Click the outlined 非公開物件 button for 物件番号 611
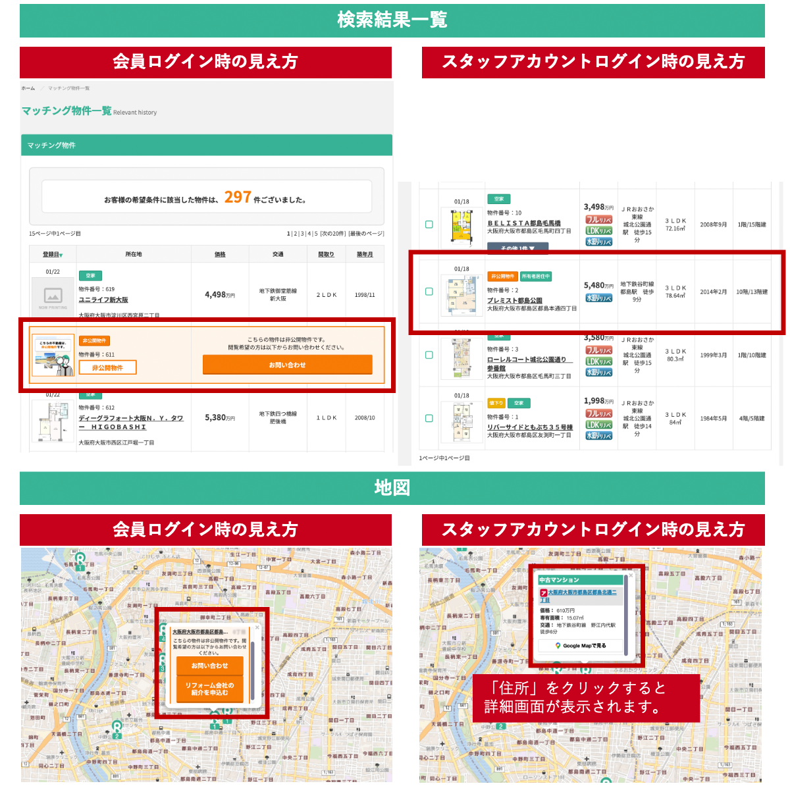790x790 pixels. pyautogui.click(x=107, y=367)
